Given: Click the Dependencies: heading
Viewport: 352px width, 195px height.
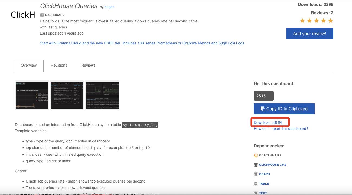Looking at the screenshot, I should pos(269,146).
